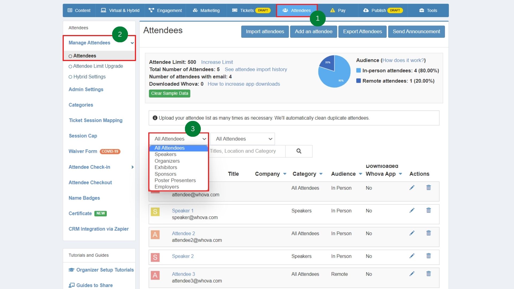Click the cloud icon beside Publish
The width and height of the screenshot is (514, 289).
click(x=366, y=10)
